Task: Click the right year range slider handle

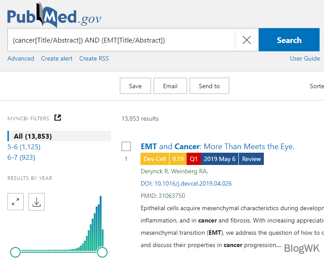Action: click(x=102, y=252)
